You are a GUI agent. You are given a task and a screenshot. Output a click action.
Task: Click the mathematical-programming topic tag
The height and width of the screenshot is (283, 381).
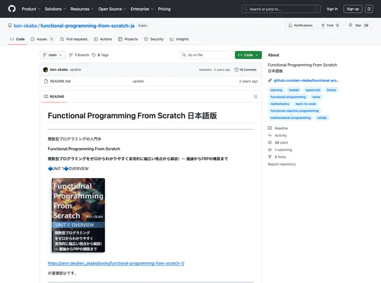coord(290,118)
